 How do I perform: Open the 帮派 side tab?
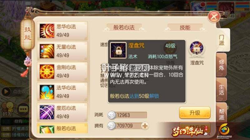coord(221,114)
